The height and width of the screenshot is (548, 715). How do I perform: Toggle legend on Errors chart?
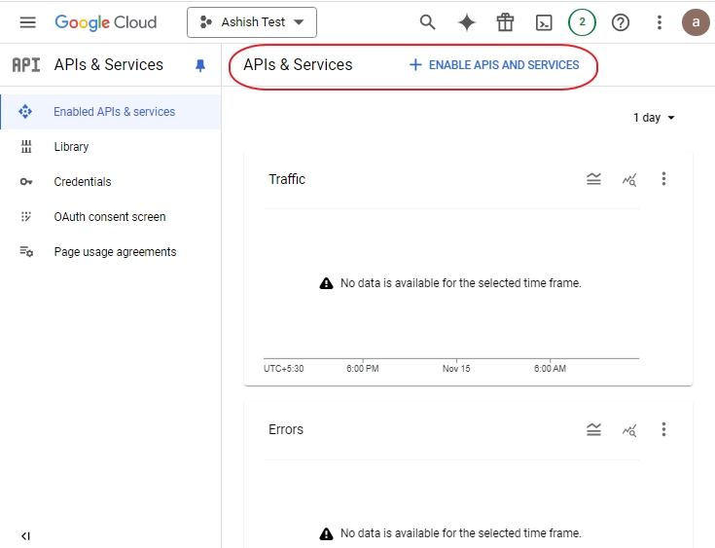click(x=593, y=429)
